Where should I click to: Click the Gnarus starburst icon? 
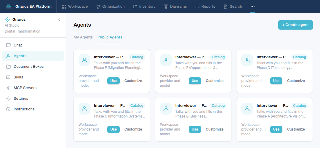pyautogui.click(x=7, y=20)
